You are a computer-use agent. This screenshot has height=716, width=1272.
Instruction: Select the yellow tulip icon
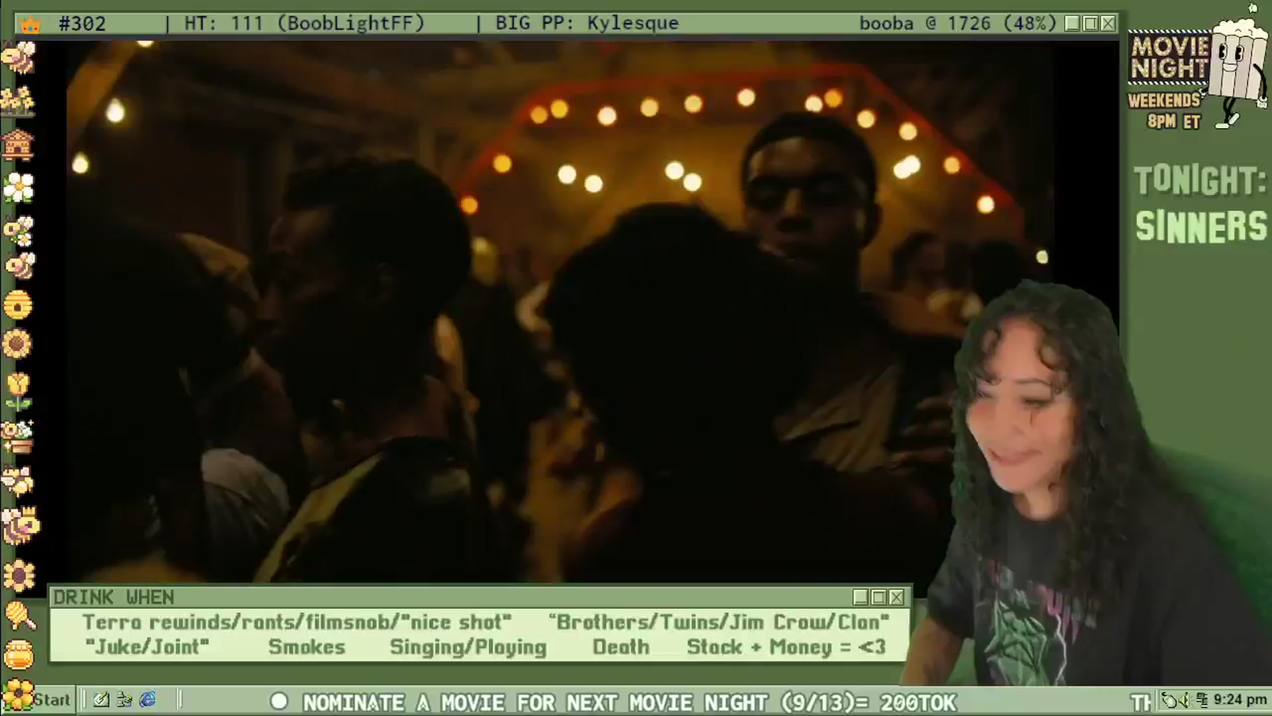[18, 391]
